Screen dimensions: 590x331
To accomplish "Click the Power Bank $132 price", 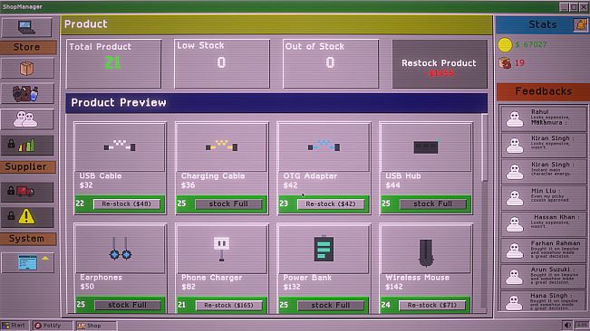I will tap(292, 287).
